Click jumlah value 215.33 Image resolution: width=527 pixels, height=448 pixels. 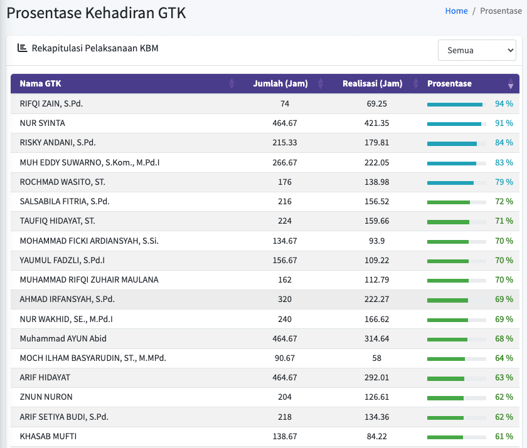tap(285, 143)
